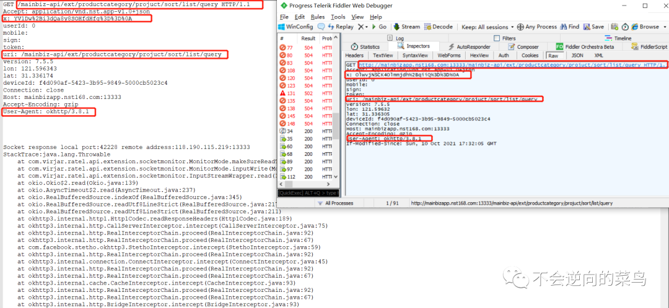Select WebForms request inspector tab
Image resolution: width=669 pixels, height=308 pixels.
coord(449,56)
